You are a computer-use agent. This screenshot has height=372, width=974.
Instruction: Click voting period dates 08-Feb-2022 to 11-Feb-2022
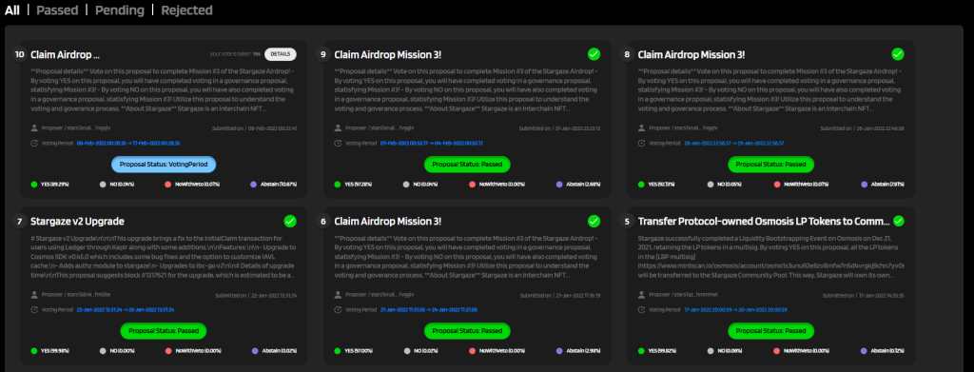coord(128,143)
